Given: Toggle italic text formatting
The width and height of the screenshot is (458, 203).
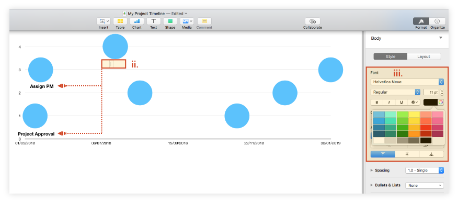Looking at the screenshot, I should pyautogui.click(x=389, y=102).
